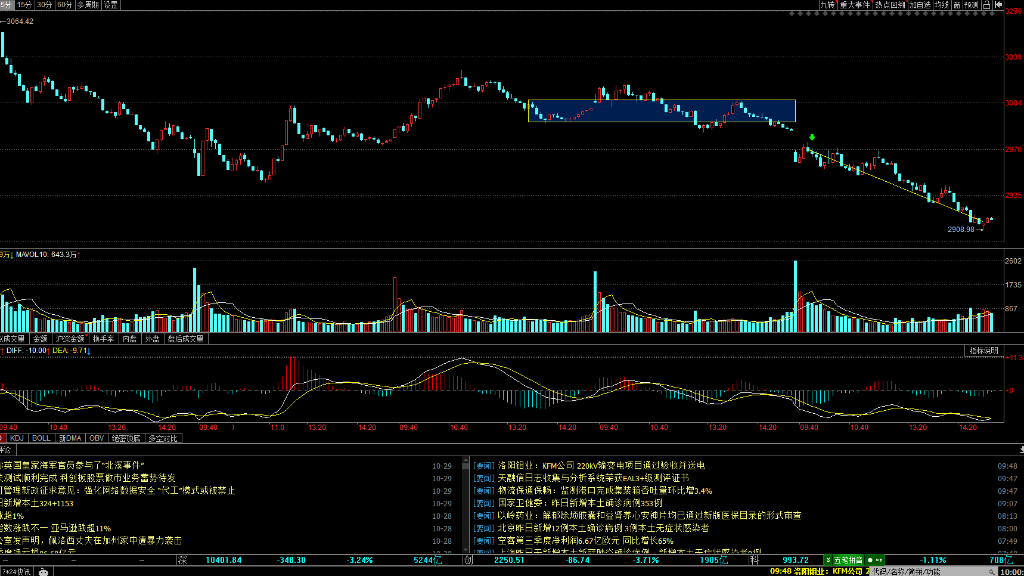The width and height of the screenshot is (1024, 576).
Task: Click the search magnifier in code input box
Action: (x=992, y=572)
